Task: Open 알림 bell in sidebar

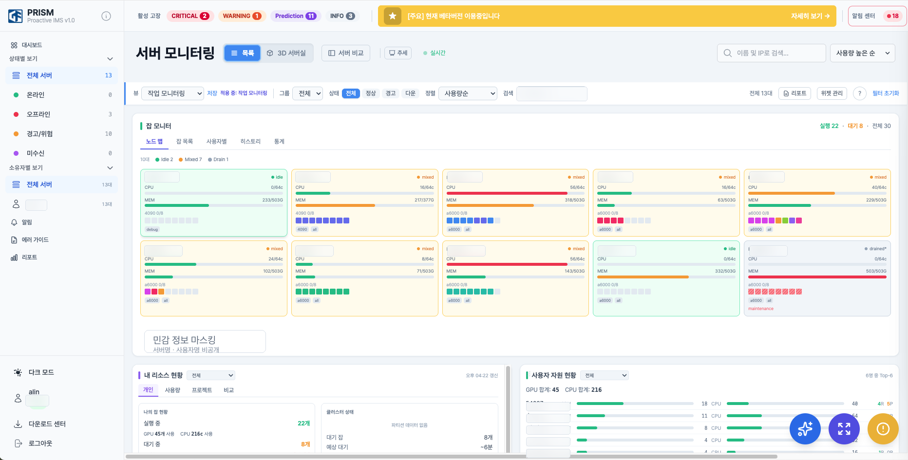Action: tap(14, 222)
